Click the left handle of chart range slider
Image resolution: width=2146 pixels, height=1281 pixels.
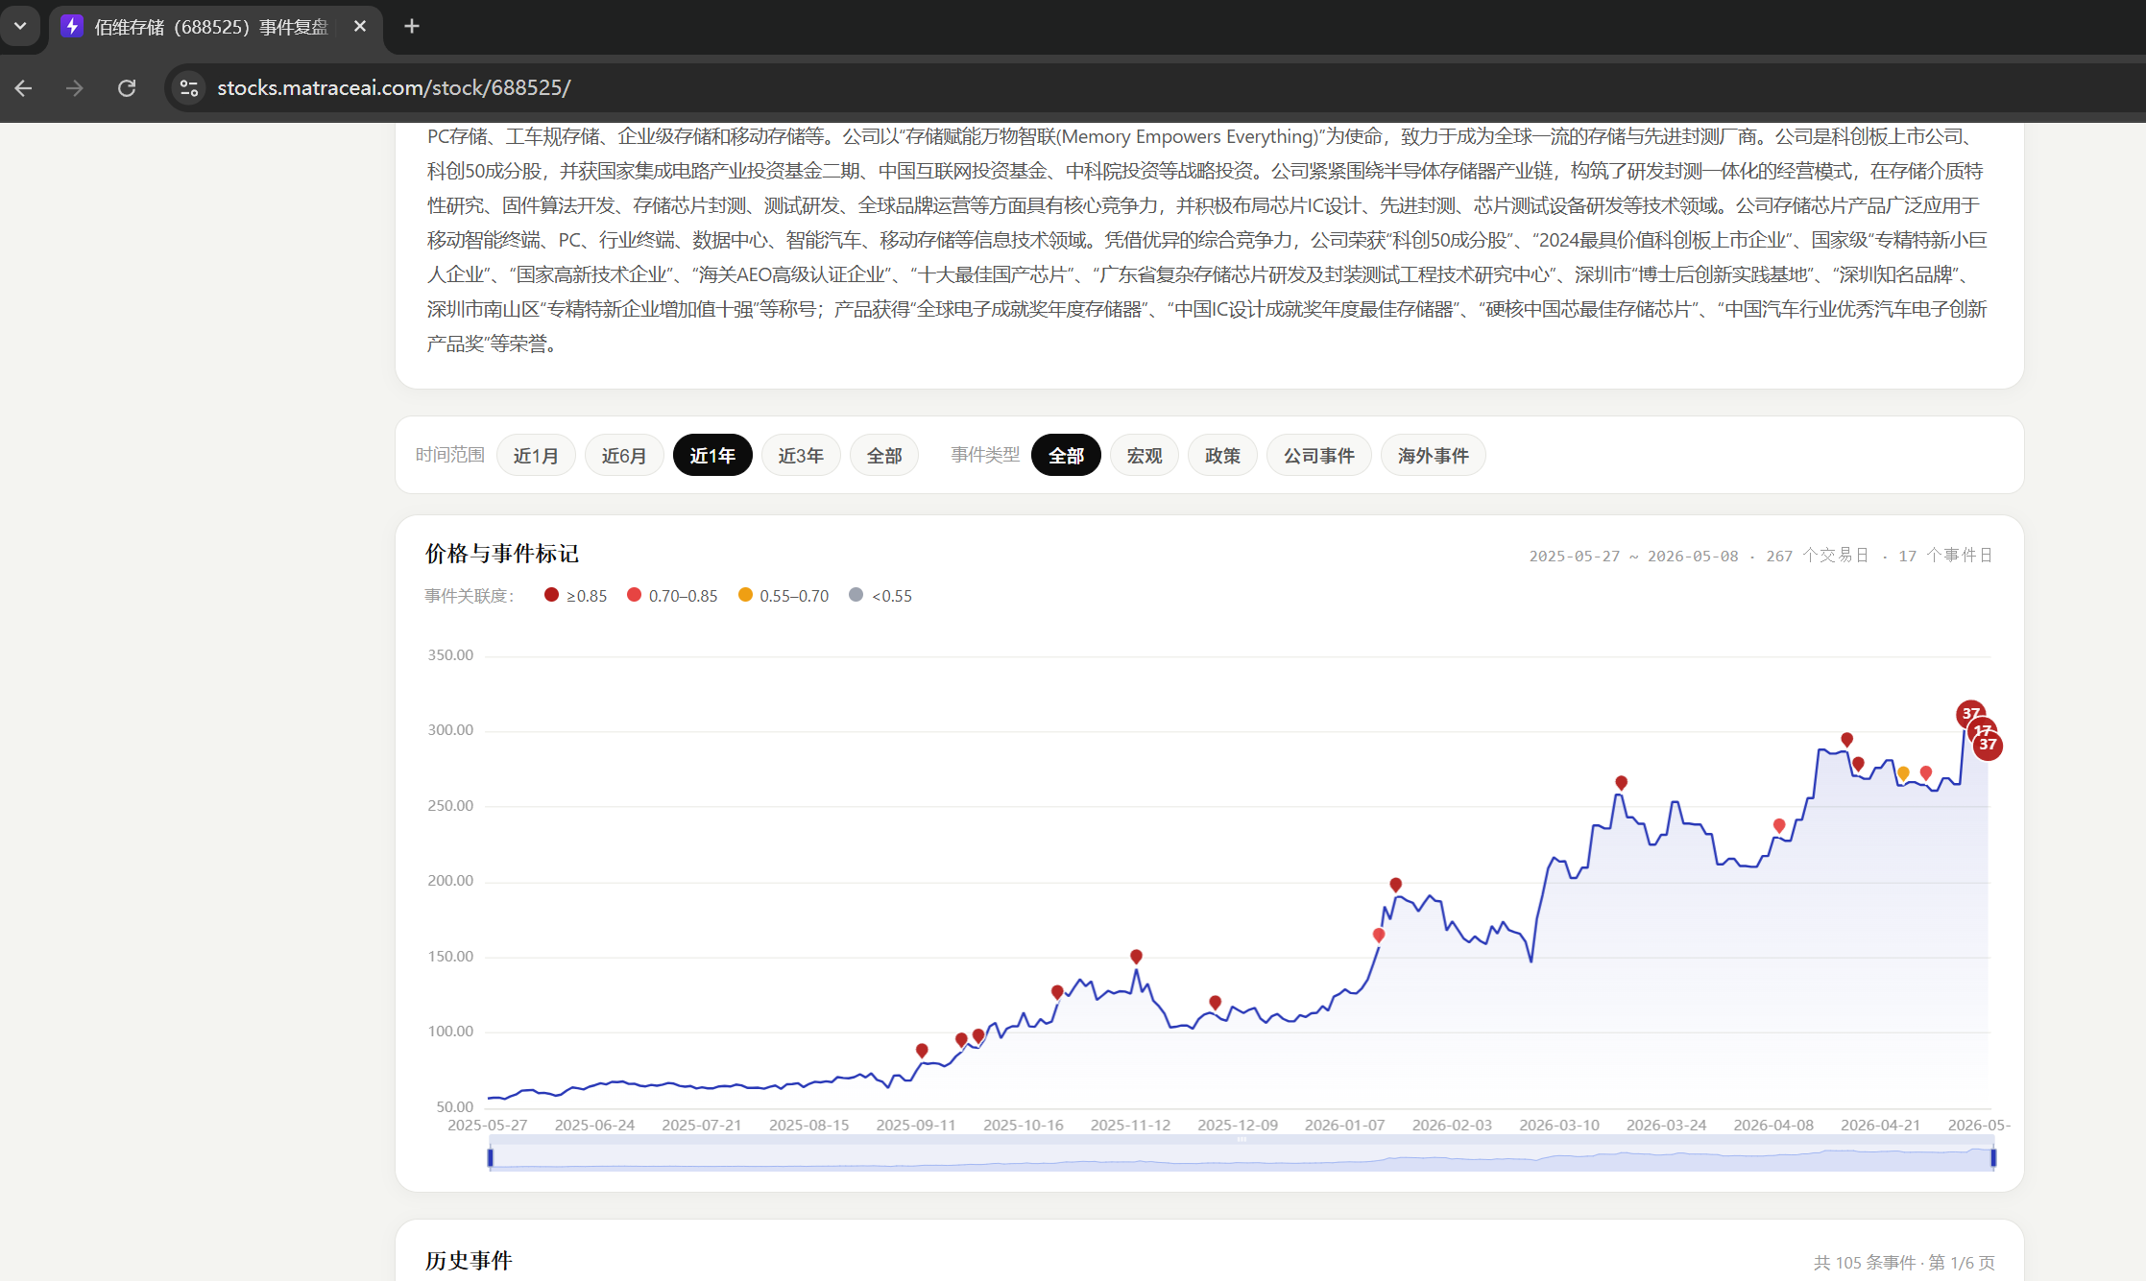[491, 1158]
